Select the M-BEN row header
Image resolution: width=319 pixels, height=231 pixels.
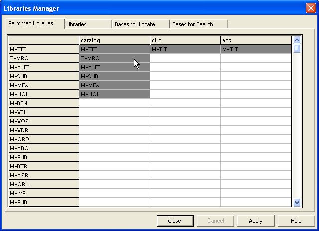coord(44,103)
